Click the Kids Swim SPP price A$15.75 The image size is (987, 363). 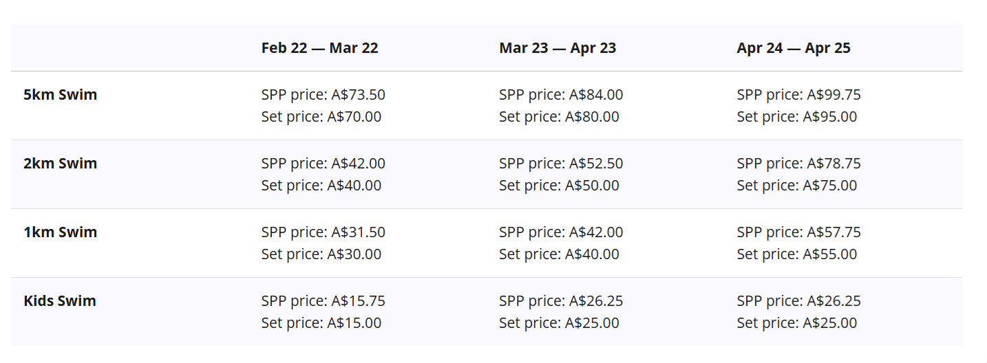click(x=323, y=301)
